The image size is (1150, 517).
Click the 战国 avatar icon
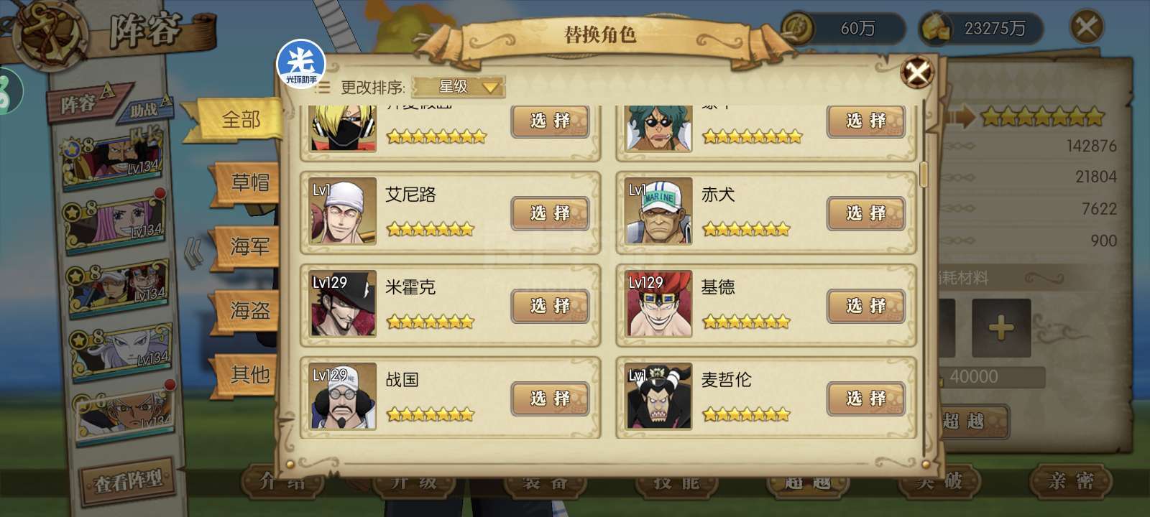(343, 396)
